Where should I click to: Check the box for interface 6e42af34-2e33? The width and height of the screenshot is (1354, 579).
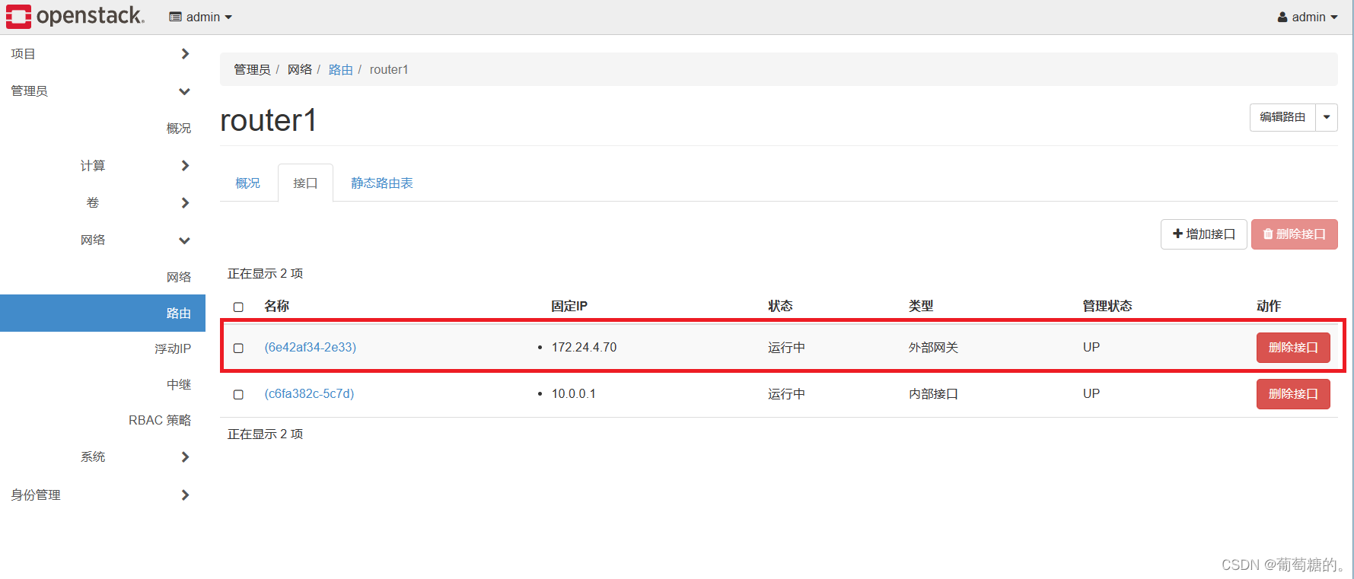[238, 348]
